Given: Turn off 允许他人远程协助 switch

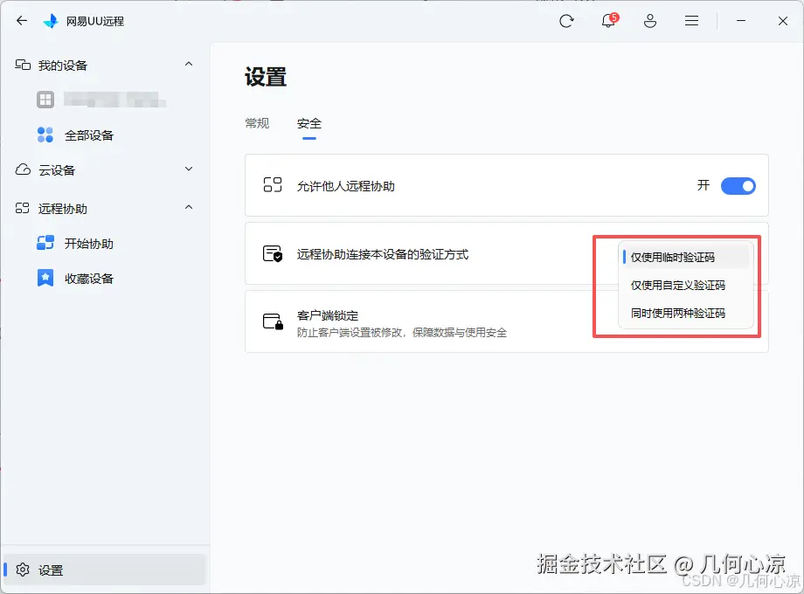Looking at the screenshot, I should point(738,185).
